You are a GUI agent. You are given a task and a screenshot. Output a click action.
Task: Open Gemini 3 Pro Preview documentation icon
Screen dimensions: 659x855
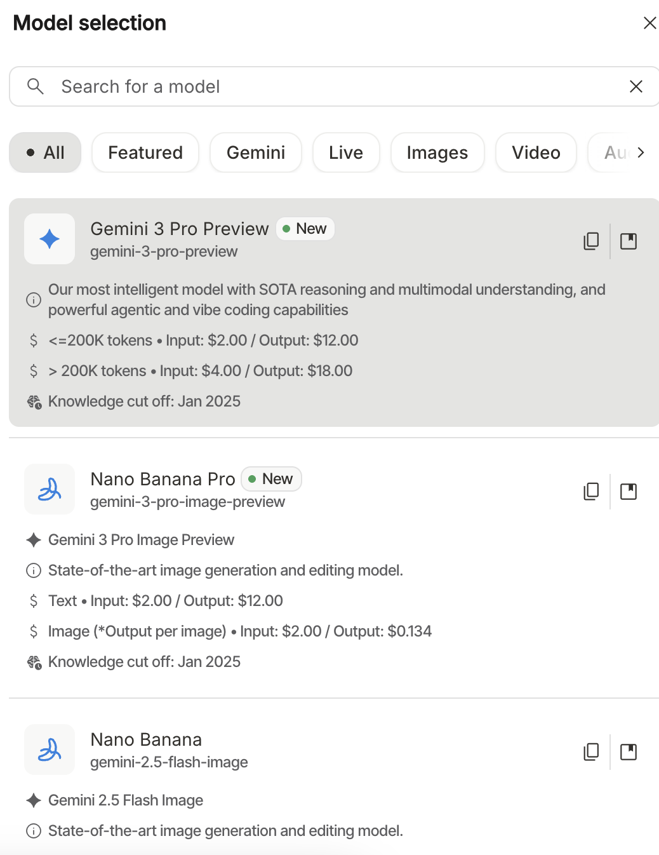[x=629, y=241]
